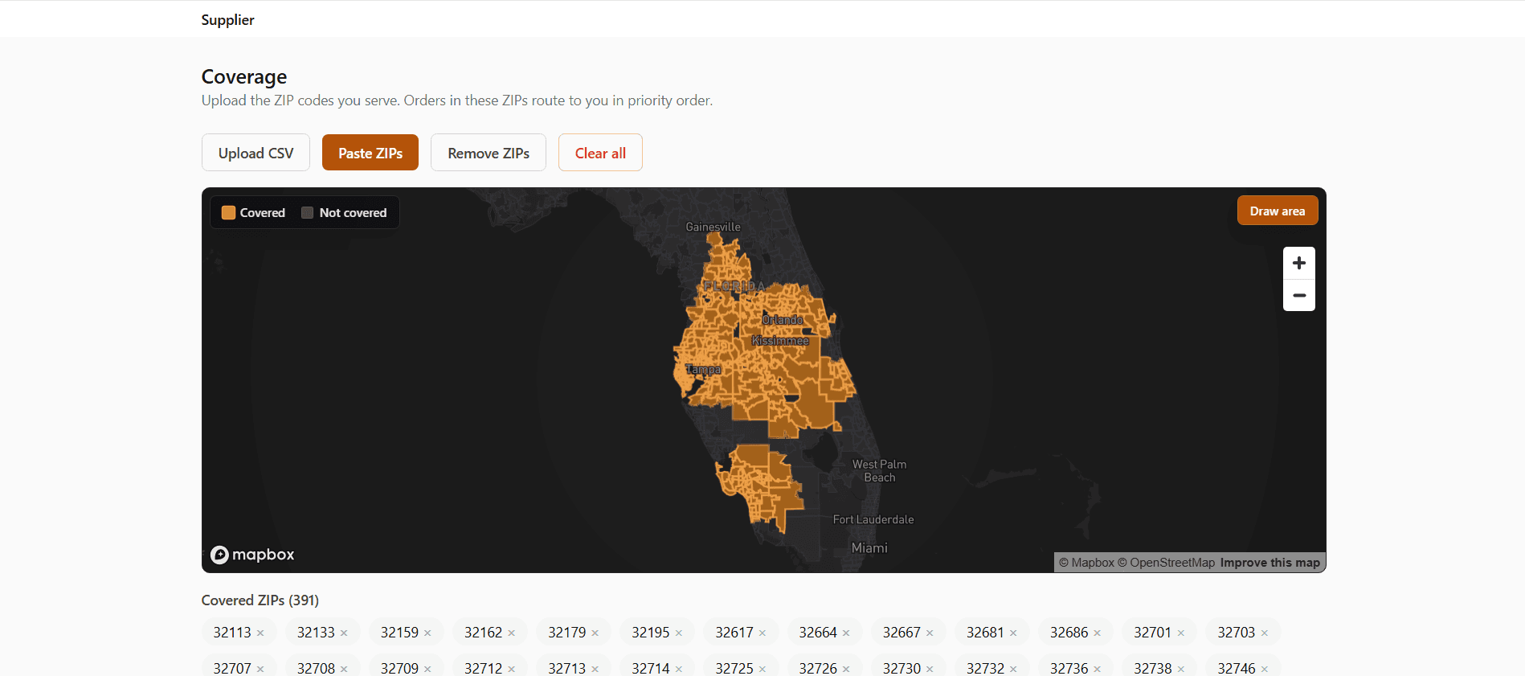Remove ZIP 32162 chip
This screenshot has width=1525, height=676.
[x=511, y=633]
